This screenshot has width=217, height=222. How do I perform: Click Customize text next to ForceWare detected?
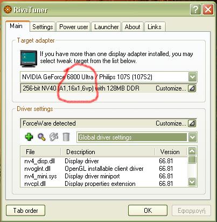coord(171,123)
